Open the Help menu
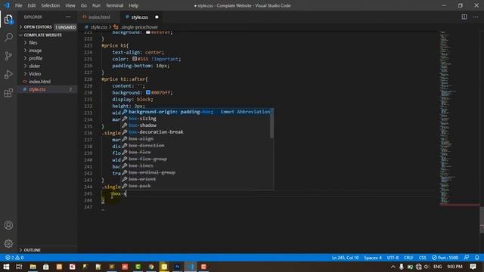 [x=133, y=5]
